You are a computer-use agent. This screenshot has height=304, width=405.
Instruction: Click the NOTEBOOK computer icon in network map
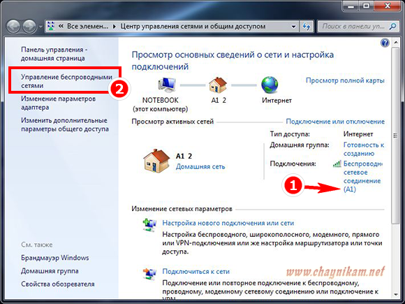pos(167,85)
